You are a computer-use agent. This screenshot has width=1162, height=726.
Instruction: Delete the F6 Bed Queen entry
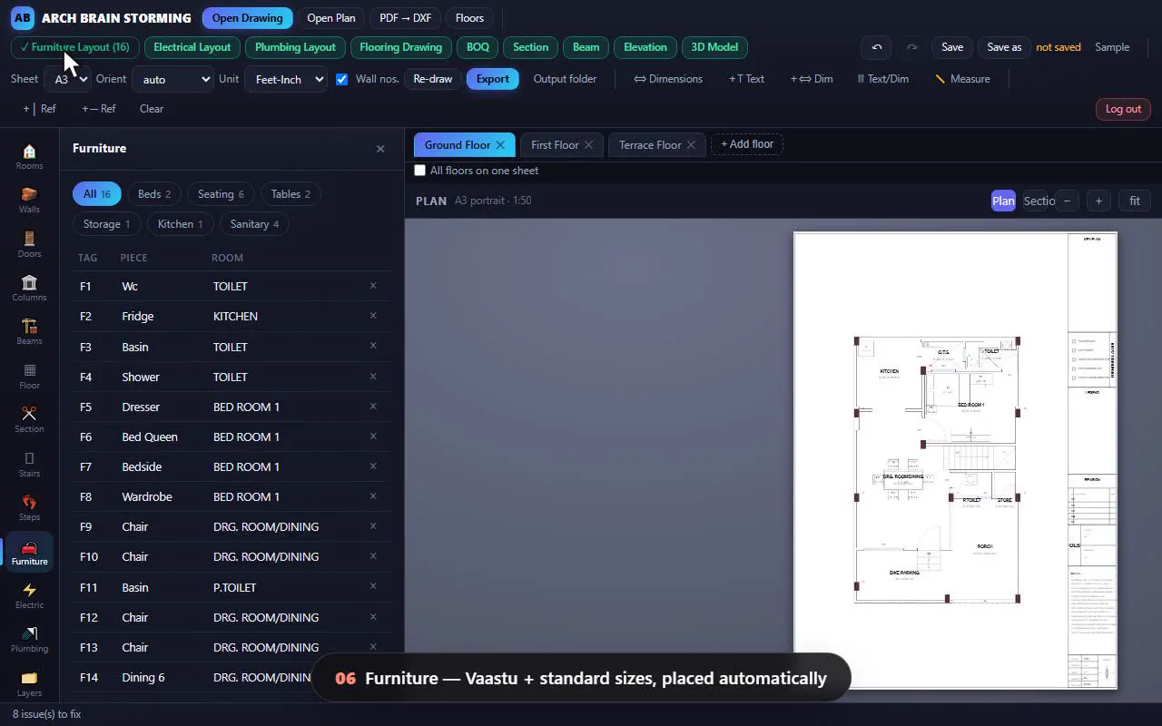click(x=373, y=437)
